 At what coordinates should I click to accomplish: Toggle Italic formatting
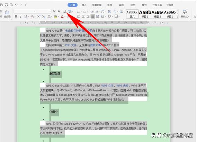21,16
